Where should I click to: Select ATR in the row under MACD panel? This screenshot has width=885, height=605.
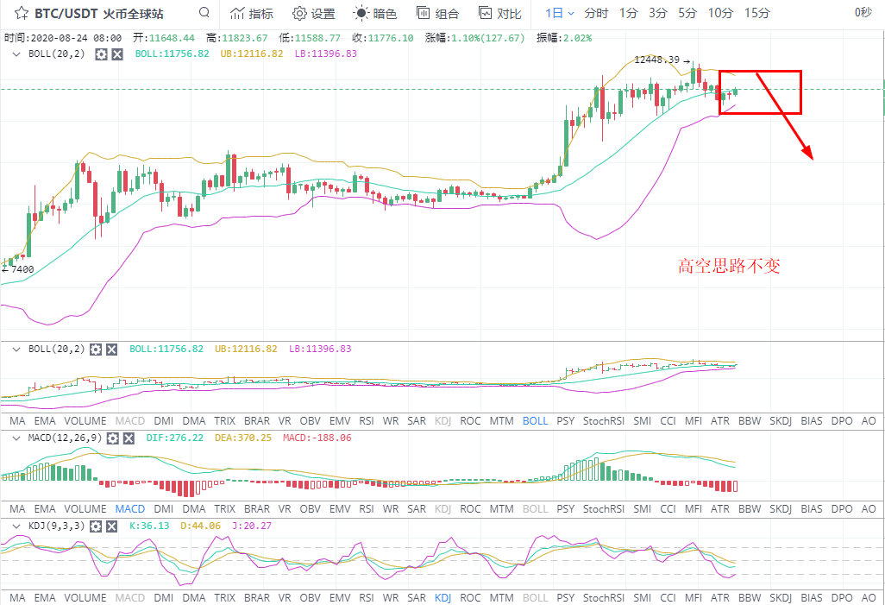coord(719,509)
